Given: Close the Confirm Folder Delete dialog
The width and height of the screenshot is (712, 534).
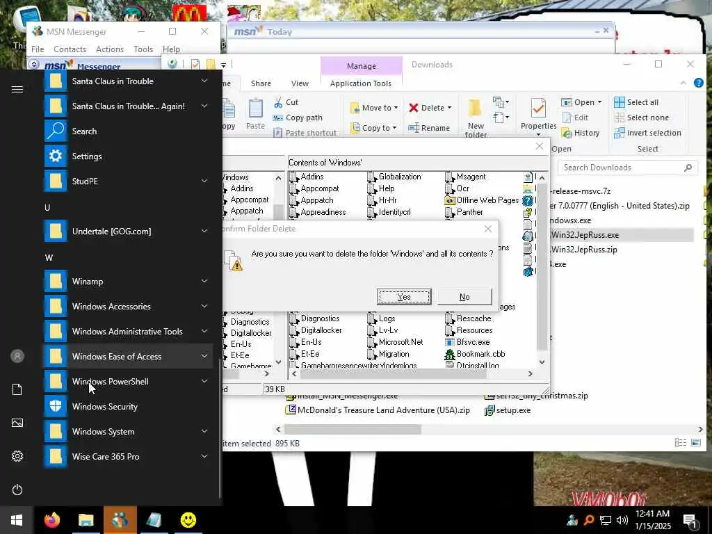Looking at the screenshot, I should click(x=487, y=229).
